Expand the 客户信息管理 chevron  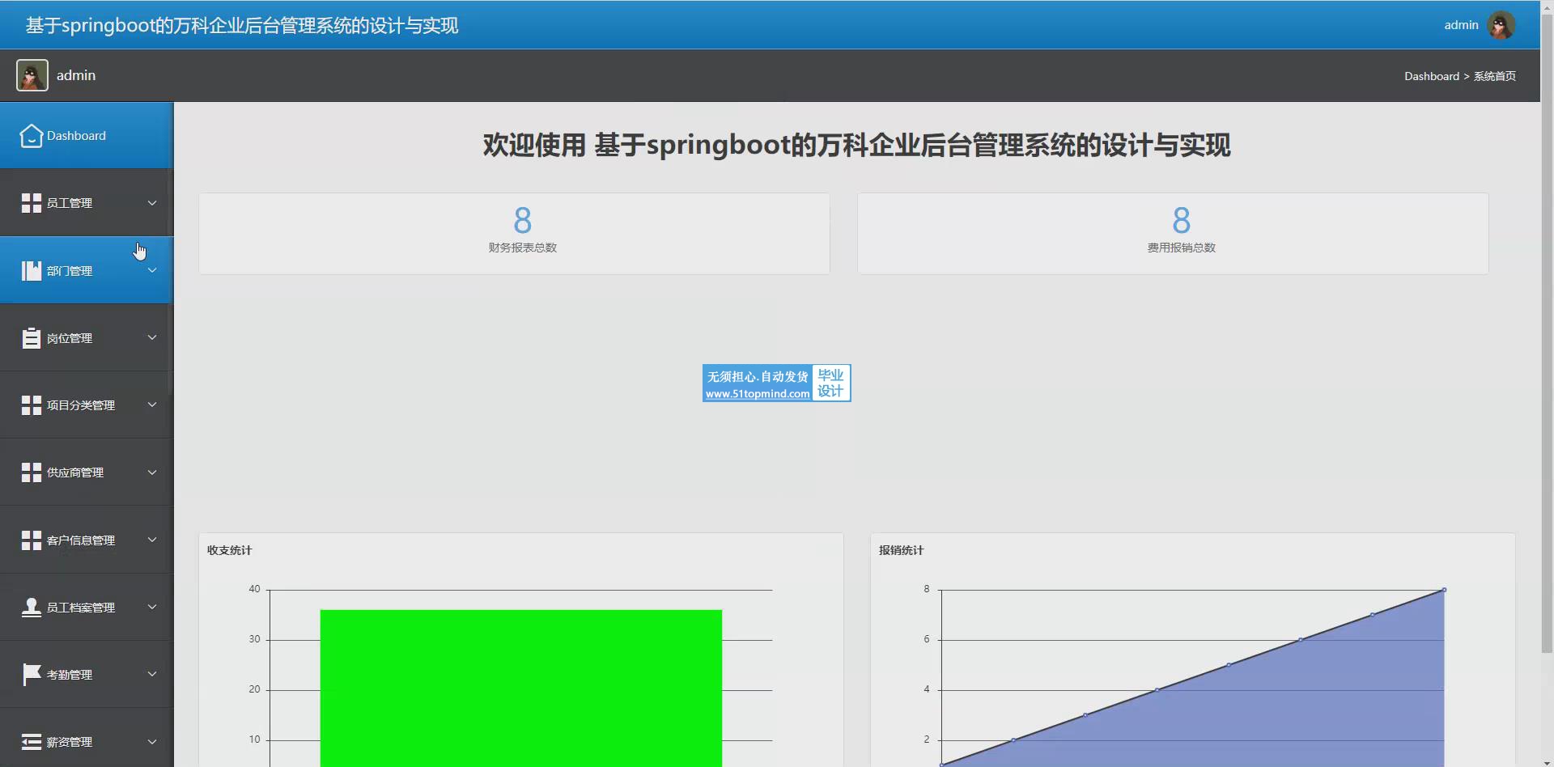(x=152, y=540)
